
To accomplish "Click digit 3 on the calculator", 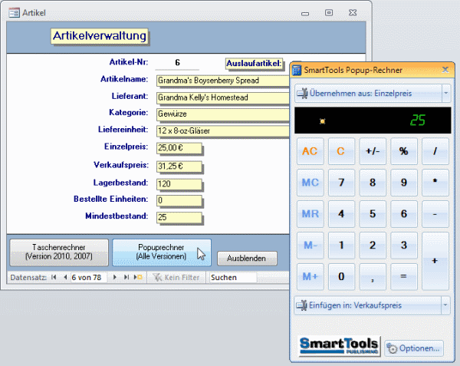I will [404, 246].
